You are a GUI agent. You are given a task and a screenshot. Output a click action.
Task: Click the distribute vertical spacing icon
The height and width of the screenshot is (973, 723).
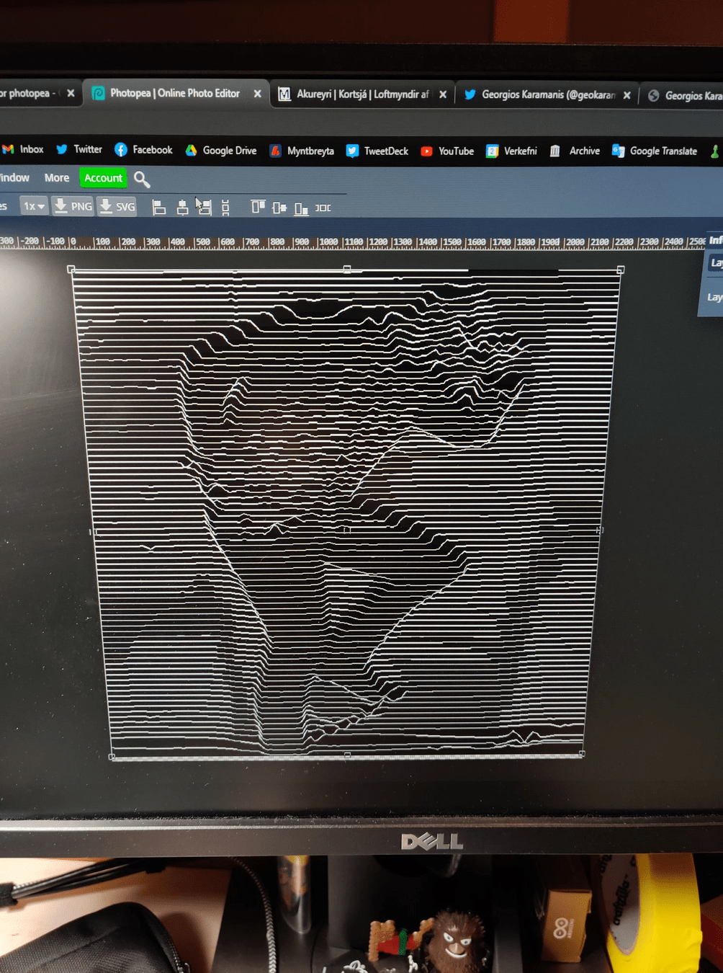[x=225, y=208]
